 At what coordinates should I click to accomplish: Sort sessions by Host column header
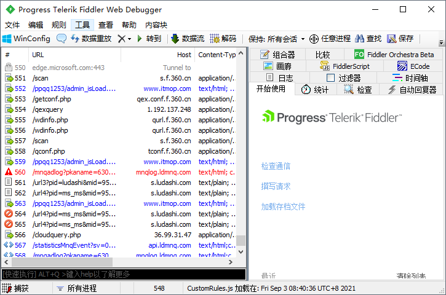click(x=158, y=55)
